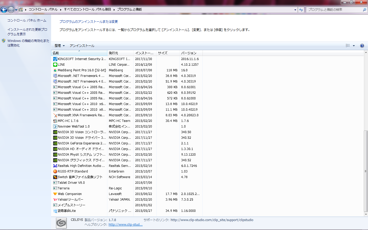Viewport: 368px width, 230px height.
Task: Click the refresh button beside address bar
Action: click(x=301, y=10)
